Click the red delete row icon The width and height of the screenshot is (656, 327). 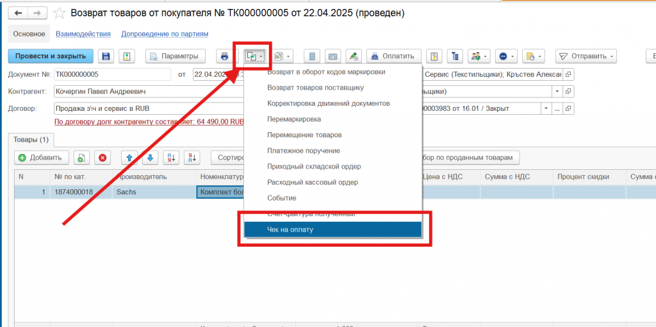(x=102, y=157)
